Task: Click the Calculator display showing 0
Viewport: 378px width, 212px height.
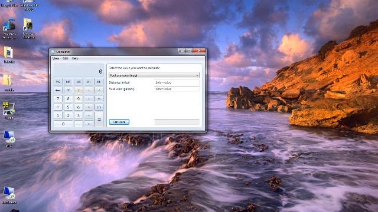Action: [79, 71]
